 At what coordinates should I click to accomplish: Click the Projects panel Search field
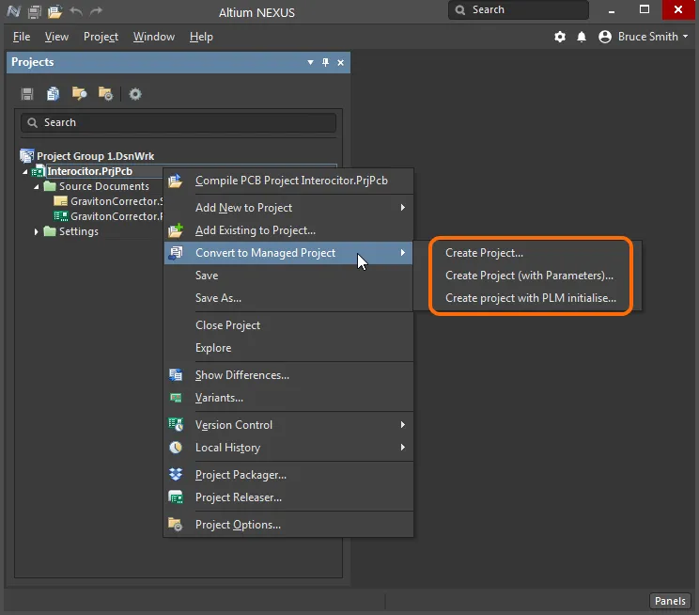pyautogui.click(x=179, y=122)
